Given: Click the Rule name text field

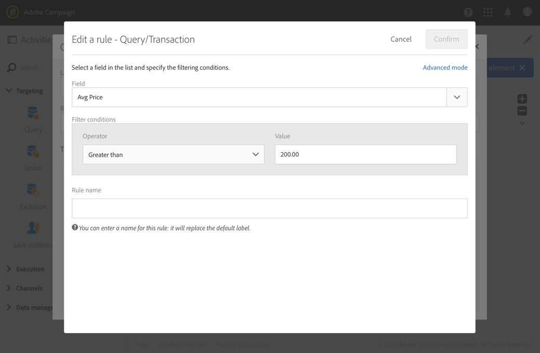Looking at the screenshot, I should point(269,208).
